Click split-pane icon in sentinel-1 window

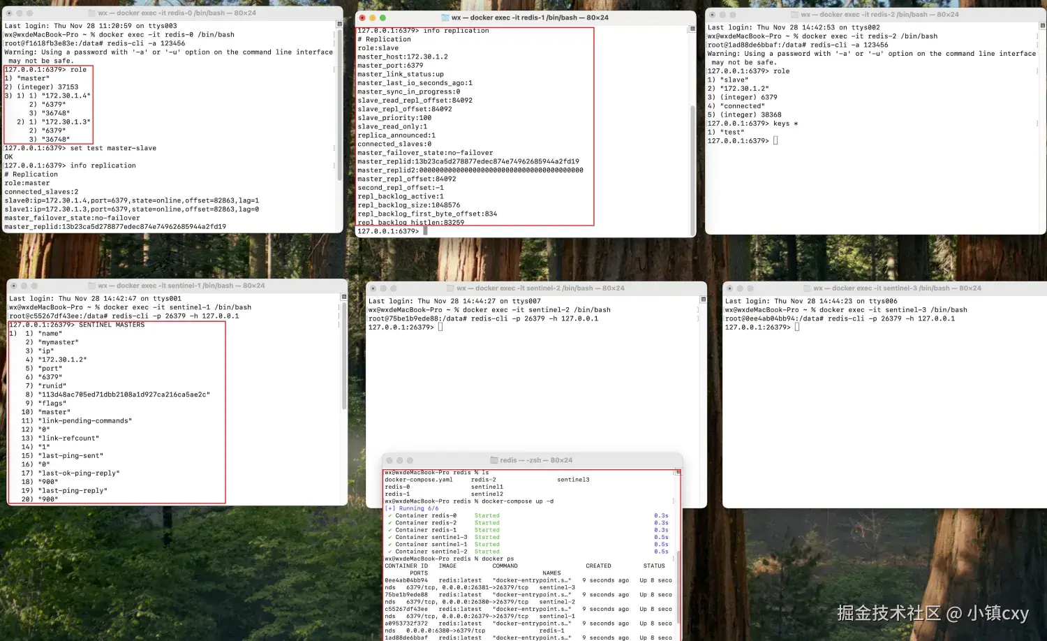(x=344, y=297)
